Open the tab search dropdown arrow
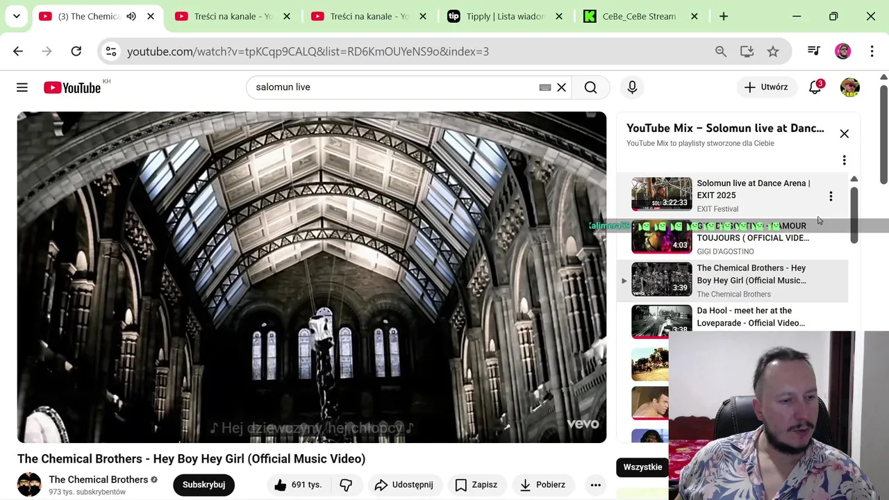The image size is (889, 500). coord(17,16)
